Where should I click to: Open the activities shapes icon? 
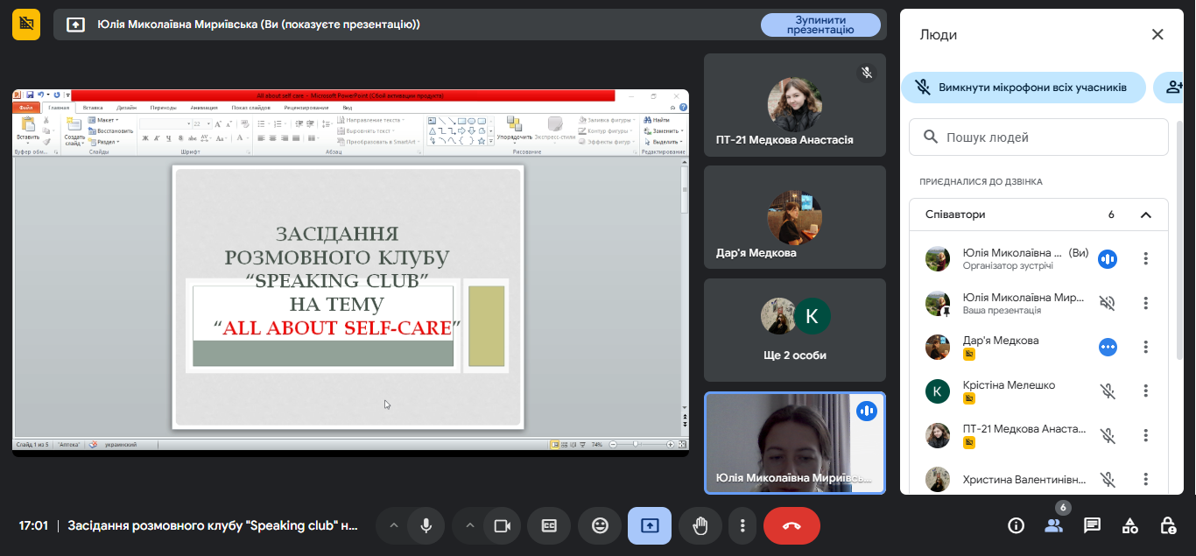click(x=1130, y=525)
